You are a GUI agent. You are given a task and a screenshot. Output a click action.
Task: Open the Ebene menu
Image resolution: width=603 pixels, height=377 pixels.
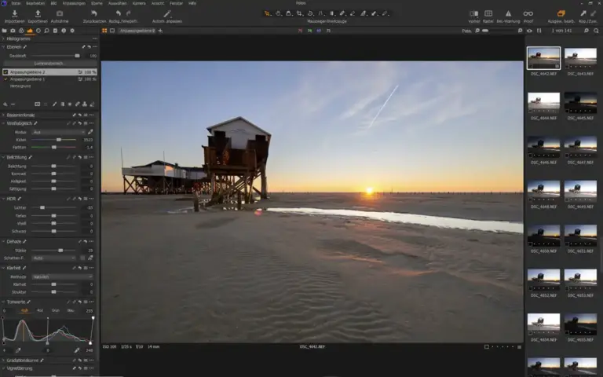pos(97,3)
